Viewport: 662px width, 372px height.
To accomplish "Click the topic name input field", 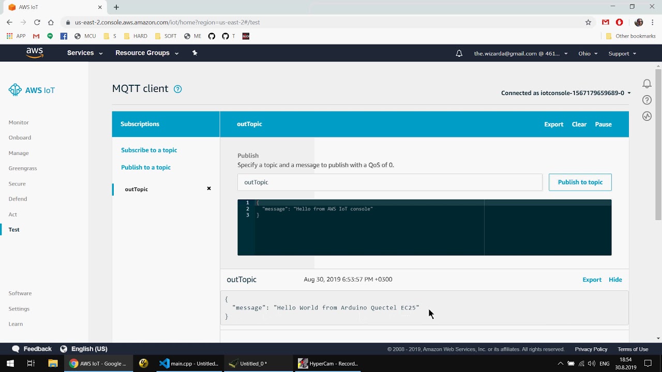I will coord(390,182).
